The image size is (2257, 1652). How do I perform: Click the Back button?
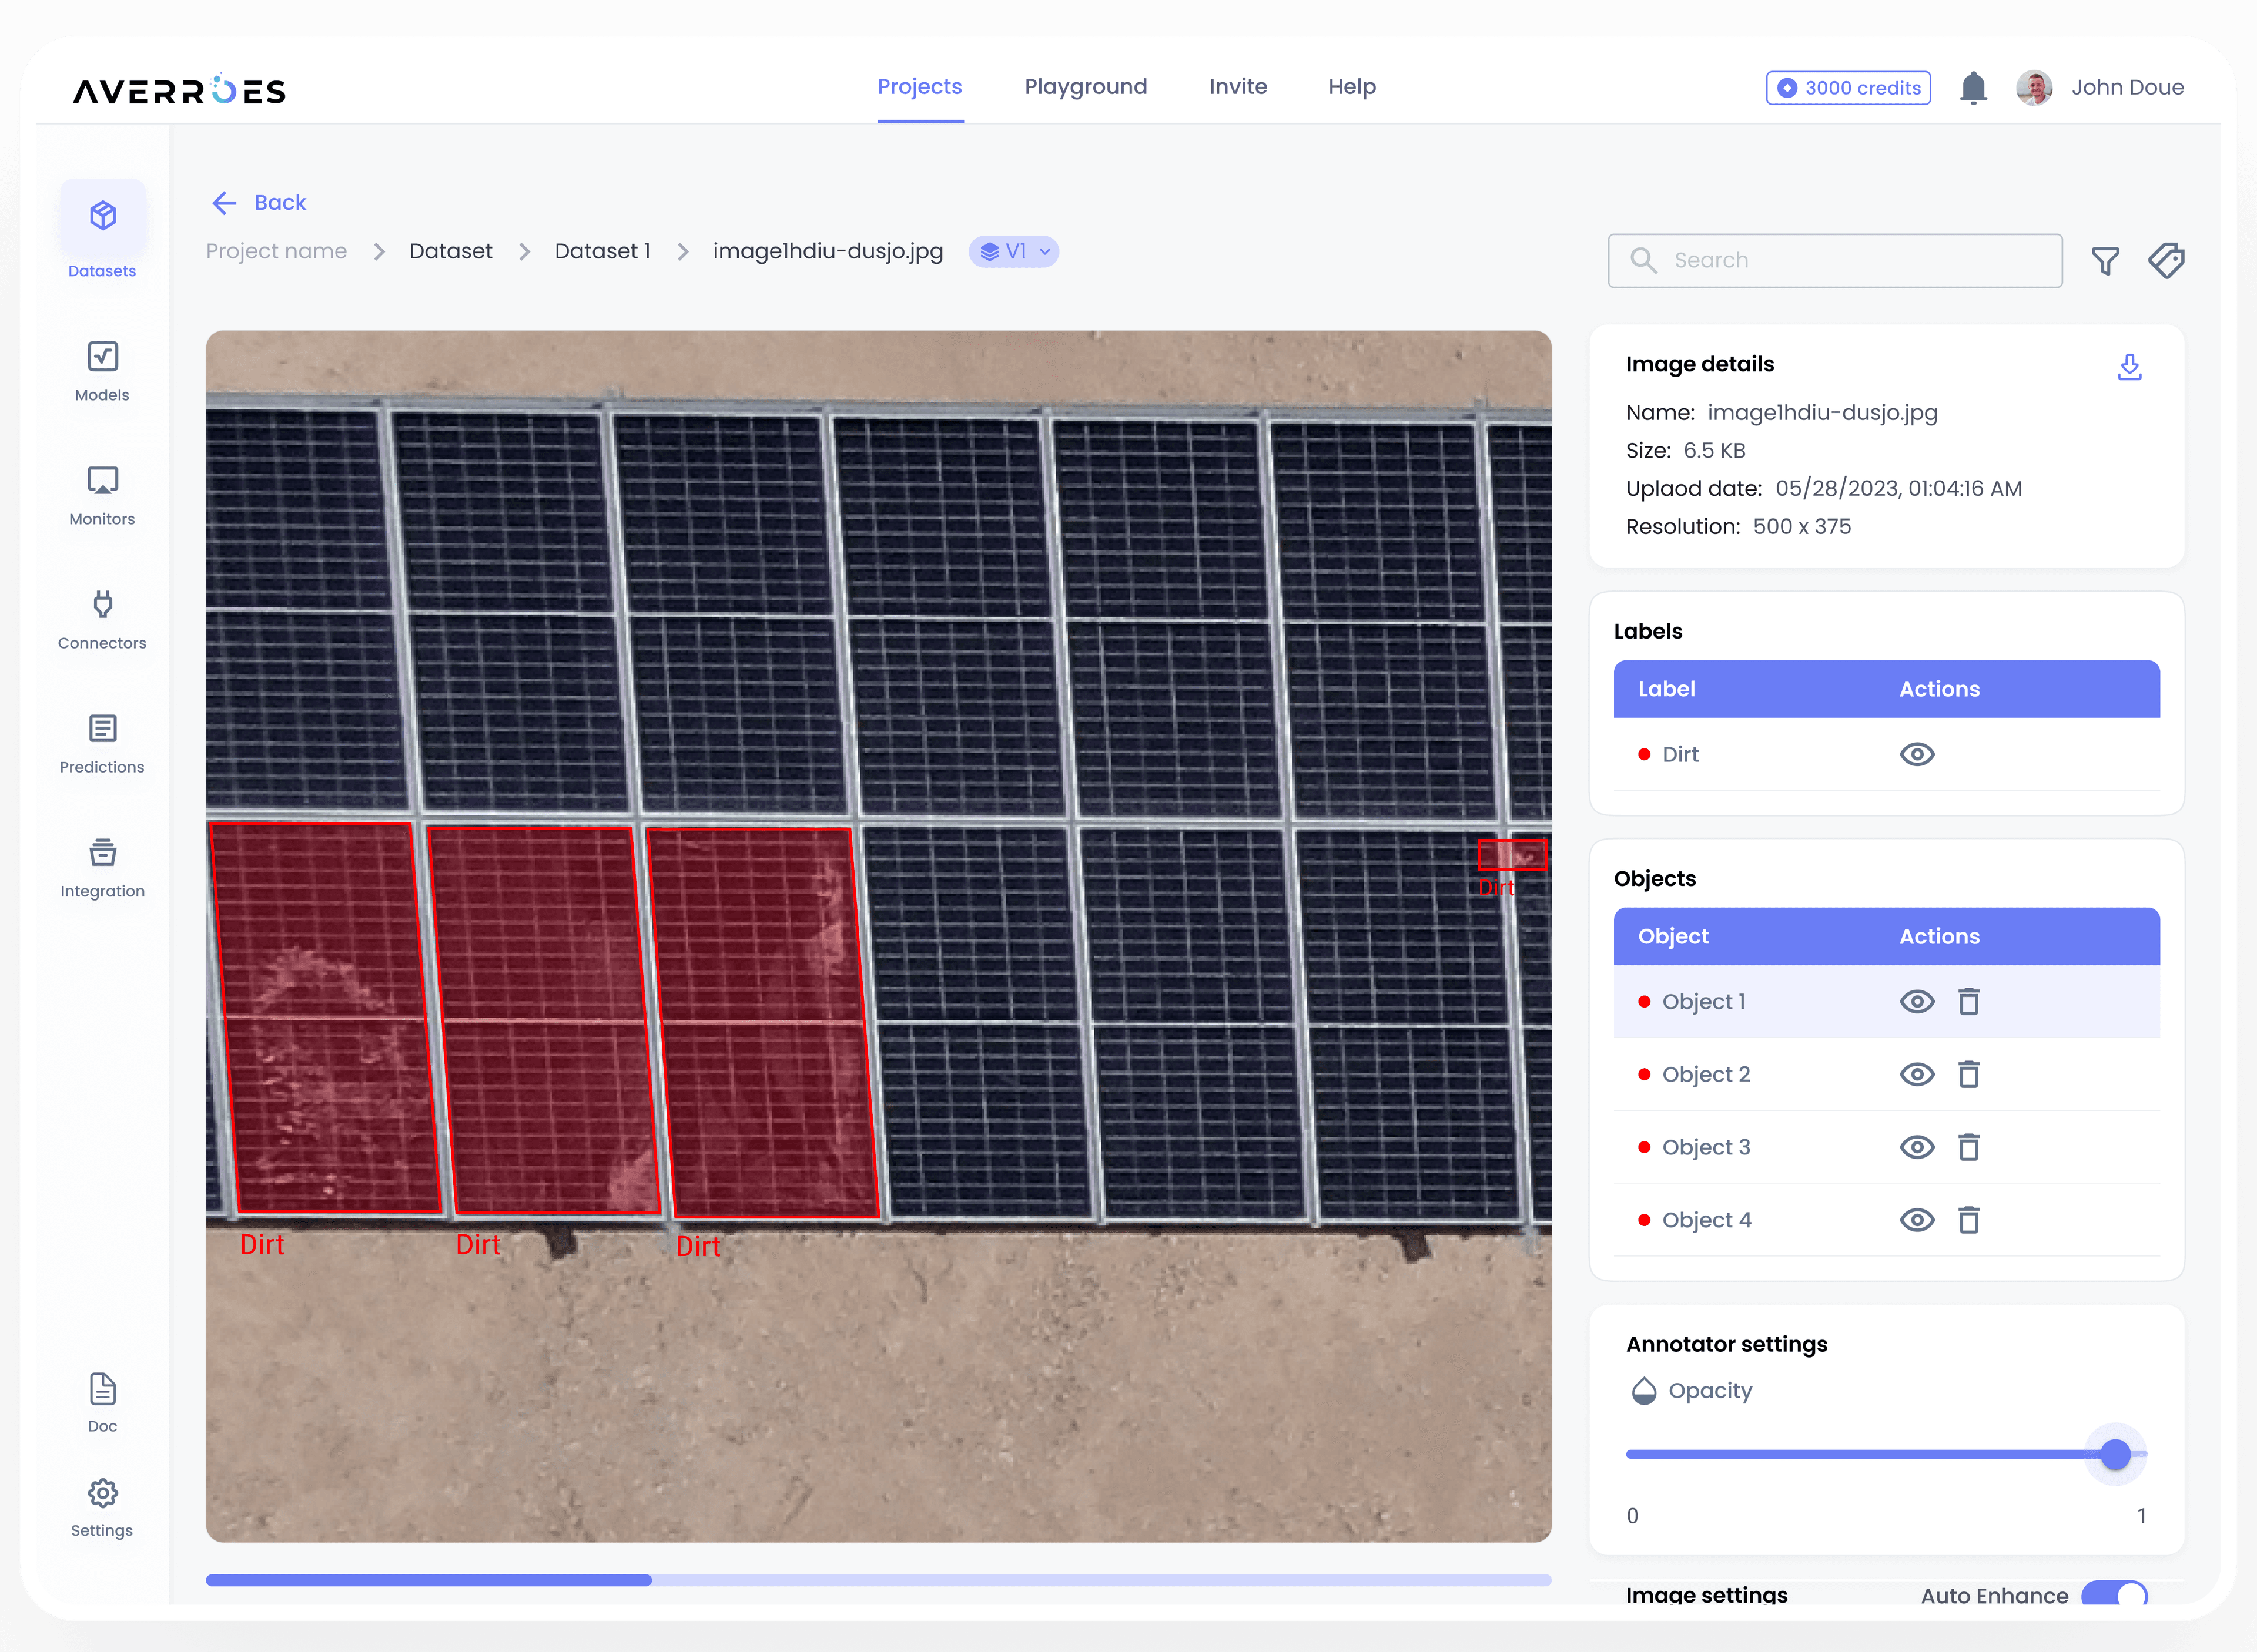(x=257, y=202)
